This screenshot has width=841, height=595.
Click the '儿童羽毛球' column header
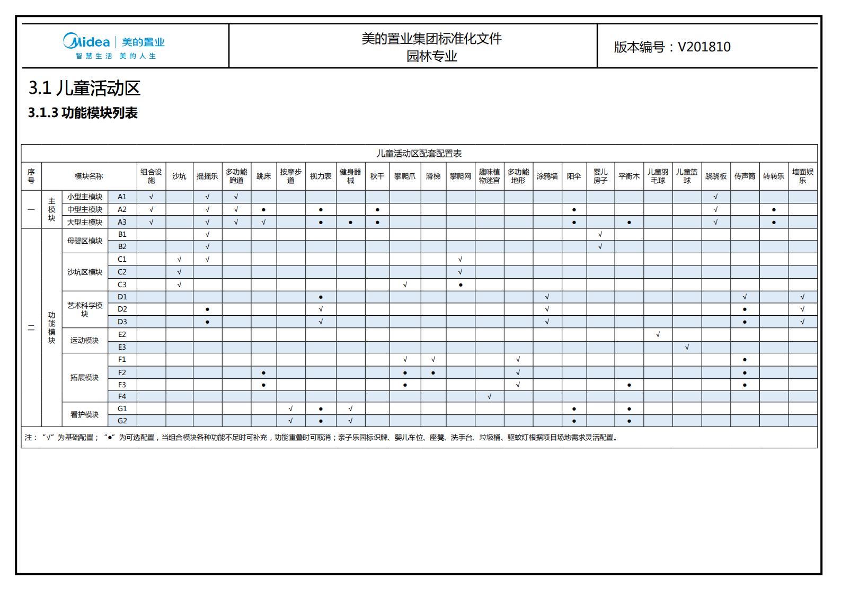point(658,176)
